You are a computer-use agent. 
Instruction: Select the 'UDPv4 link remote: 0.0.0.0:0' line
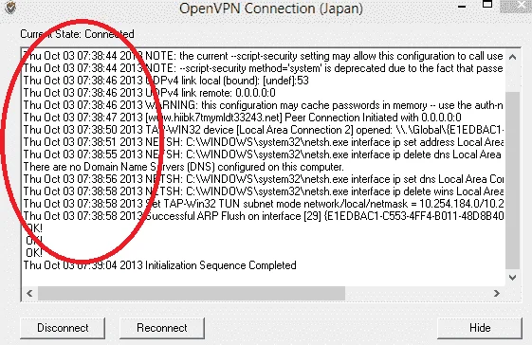[149, 93]
